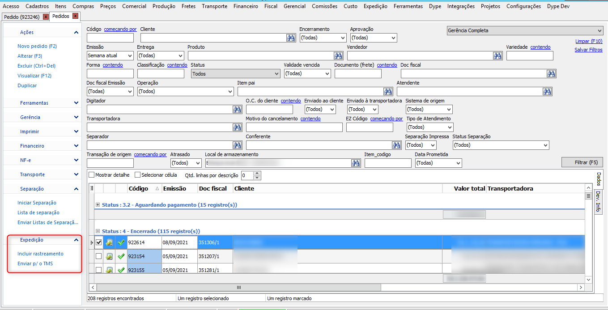
Task: Uncheck the row 922614 checkbox
Action: pyautogui.click(x=99, y=242)
